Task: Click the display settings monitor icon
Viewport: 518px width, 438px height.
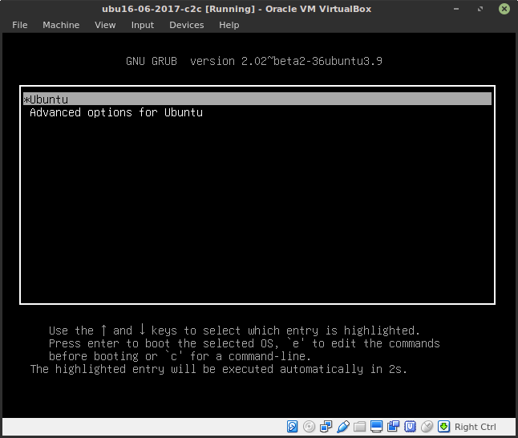Action: 376,427
